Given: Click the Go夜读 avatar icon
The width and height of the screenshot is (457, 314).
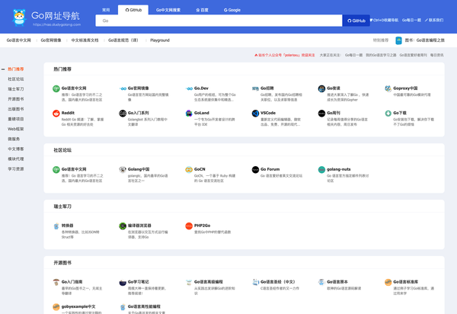Looking at the screenshot, I should pos(321,88).
